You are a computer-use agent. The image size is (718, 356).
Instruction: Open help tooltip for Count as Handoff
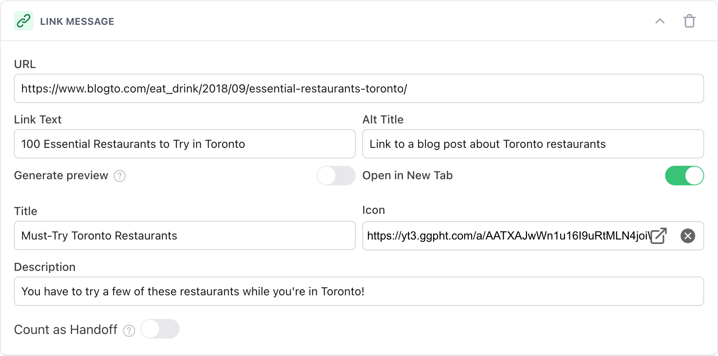coord(129,330)
